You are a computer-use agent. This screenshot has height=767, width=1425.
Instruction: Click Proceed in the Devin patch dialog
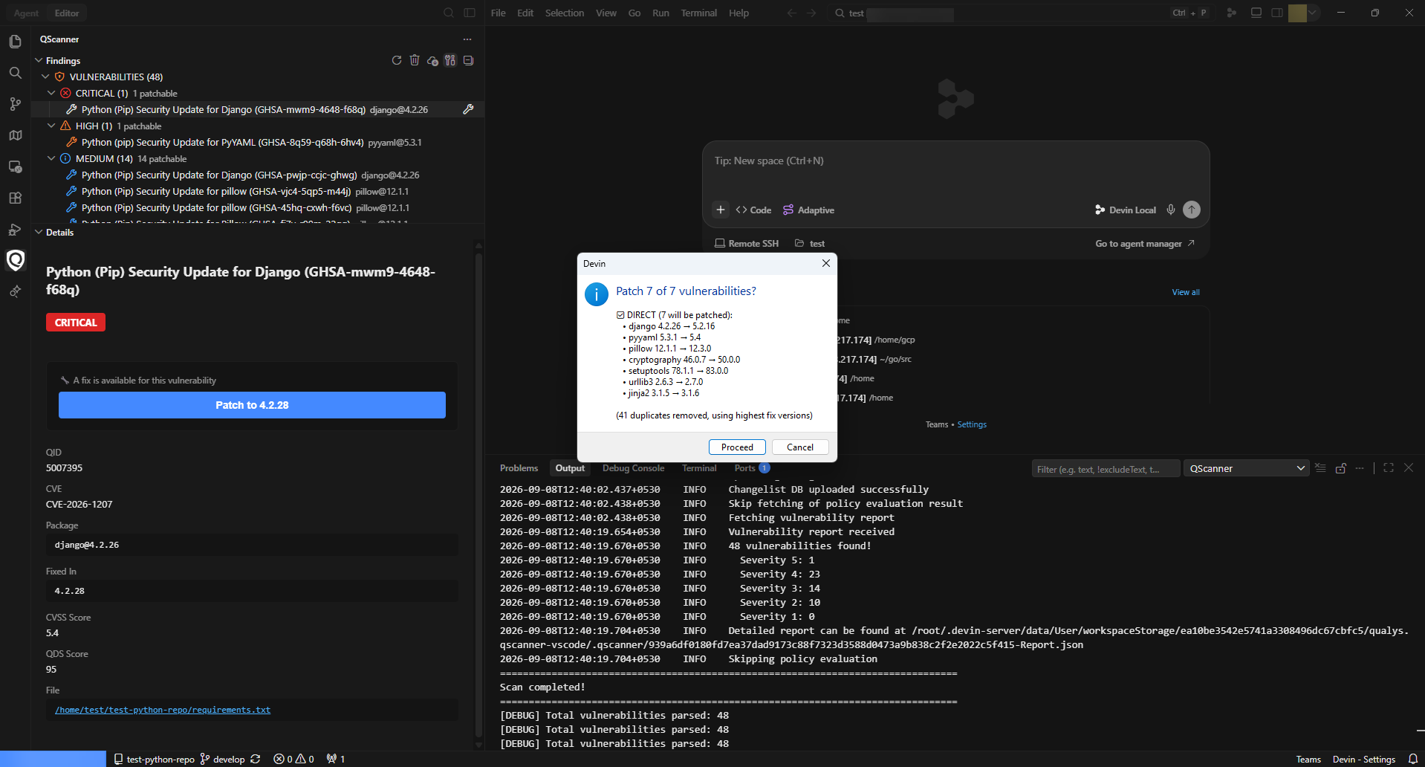737,447
